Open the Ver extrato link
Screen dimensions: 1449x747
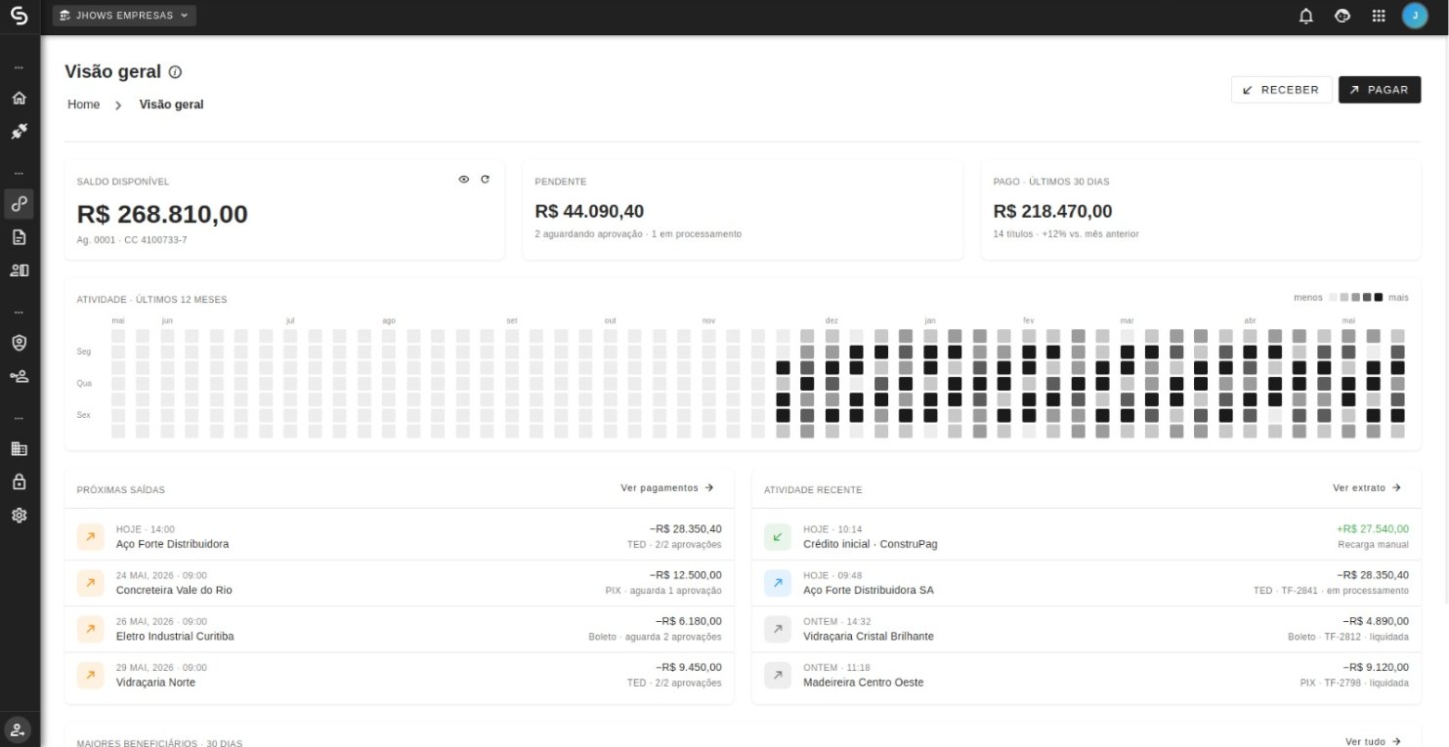tap(1367, 487)
